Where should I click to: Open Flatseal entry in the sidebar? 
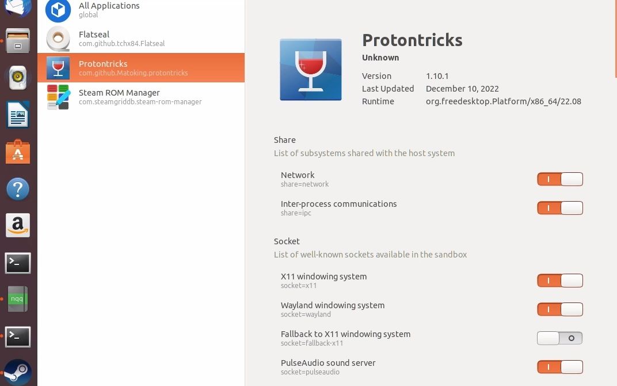coord(140,39)
